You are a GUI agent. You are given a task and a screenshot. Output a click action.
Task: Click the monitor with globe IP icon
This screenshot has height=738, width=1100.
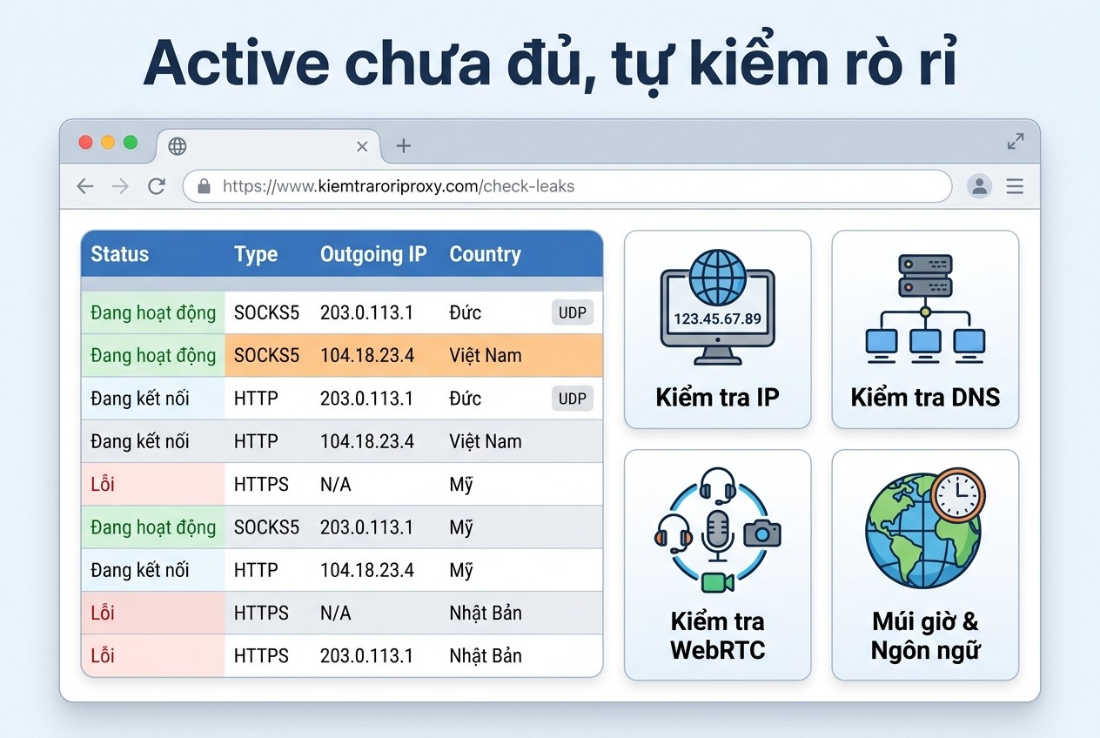[717, 307]
